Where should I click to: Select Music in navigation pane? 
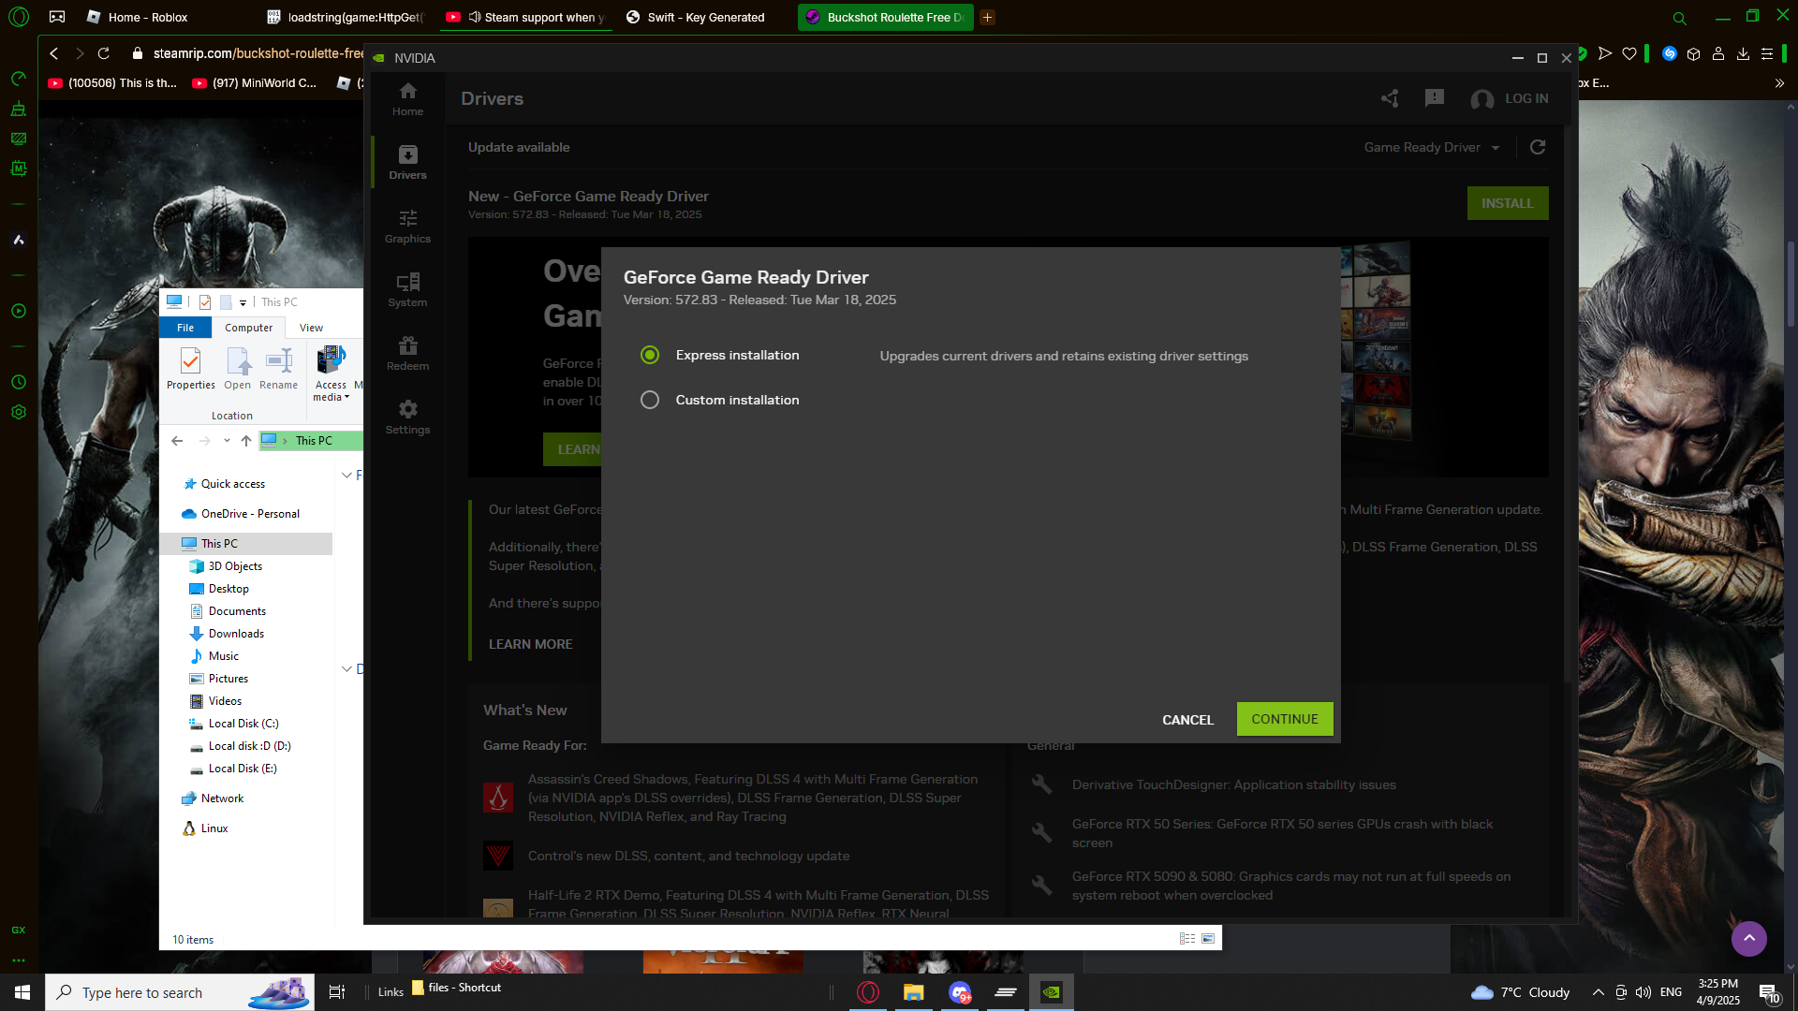(223, 656)
